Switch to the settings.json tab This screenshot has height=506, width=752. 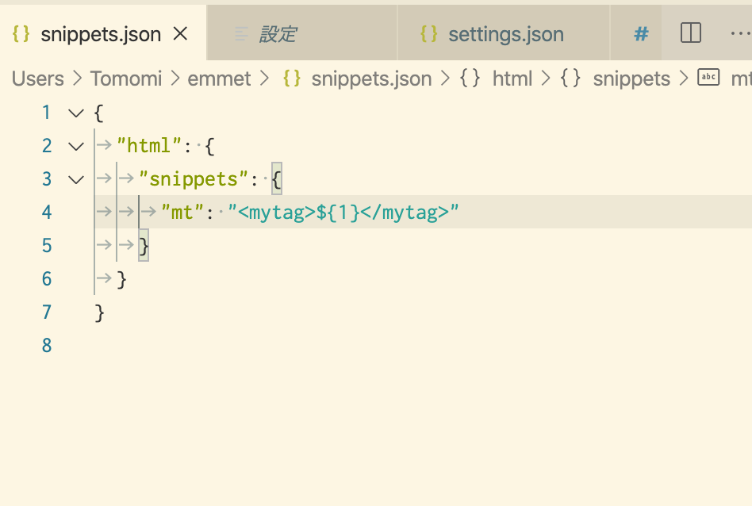coord(504,33)
